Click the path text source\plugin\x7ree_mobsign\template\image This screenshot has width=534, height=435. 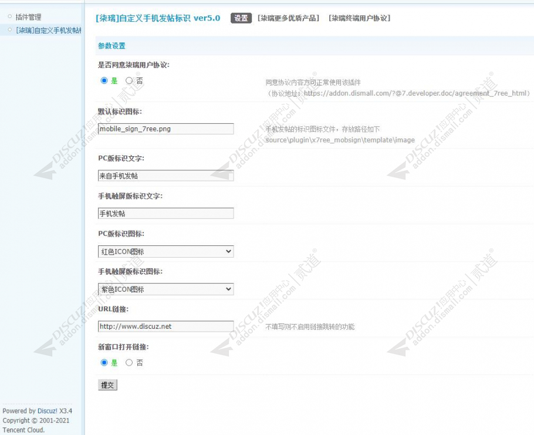340,140
